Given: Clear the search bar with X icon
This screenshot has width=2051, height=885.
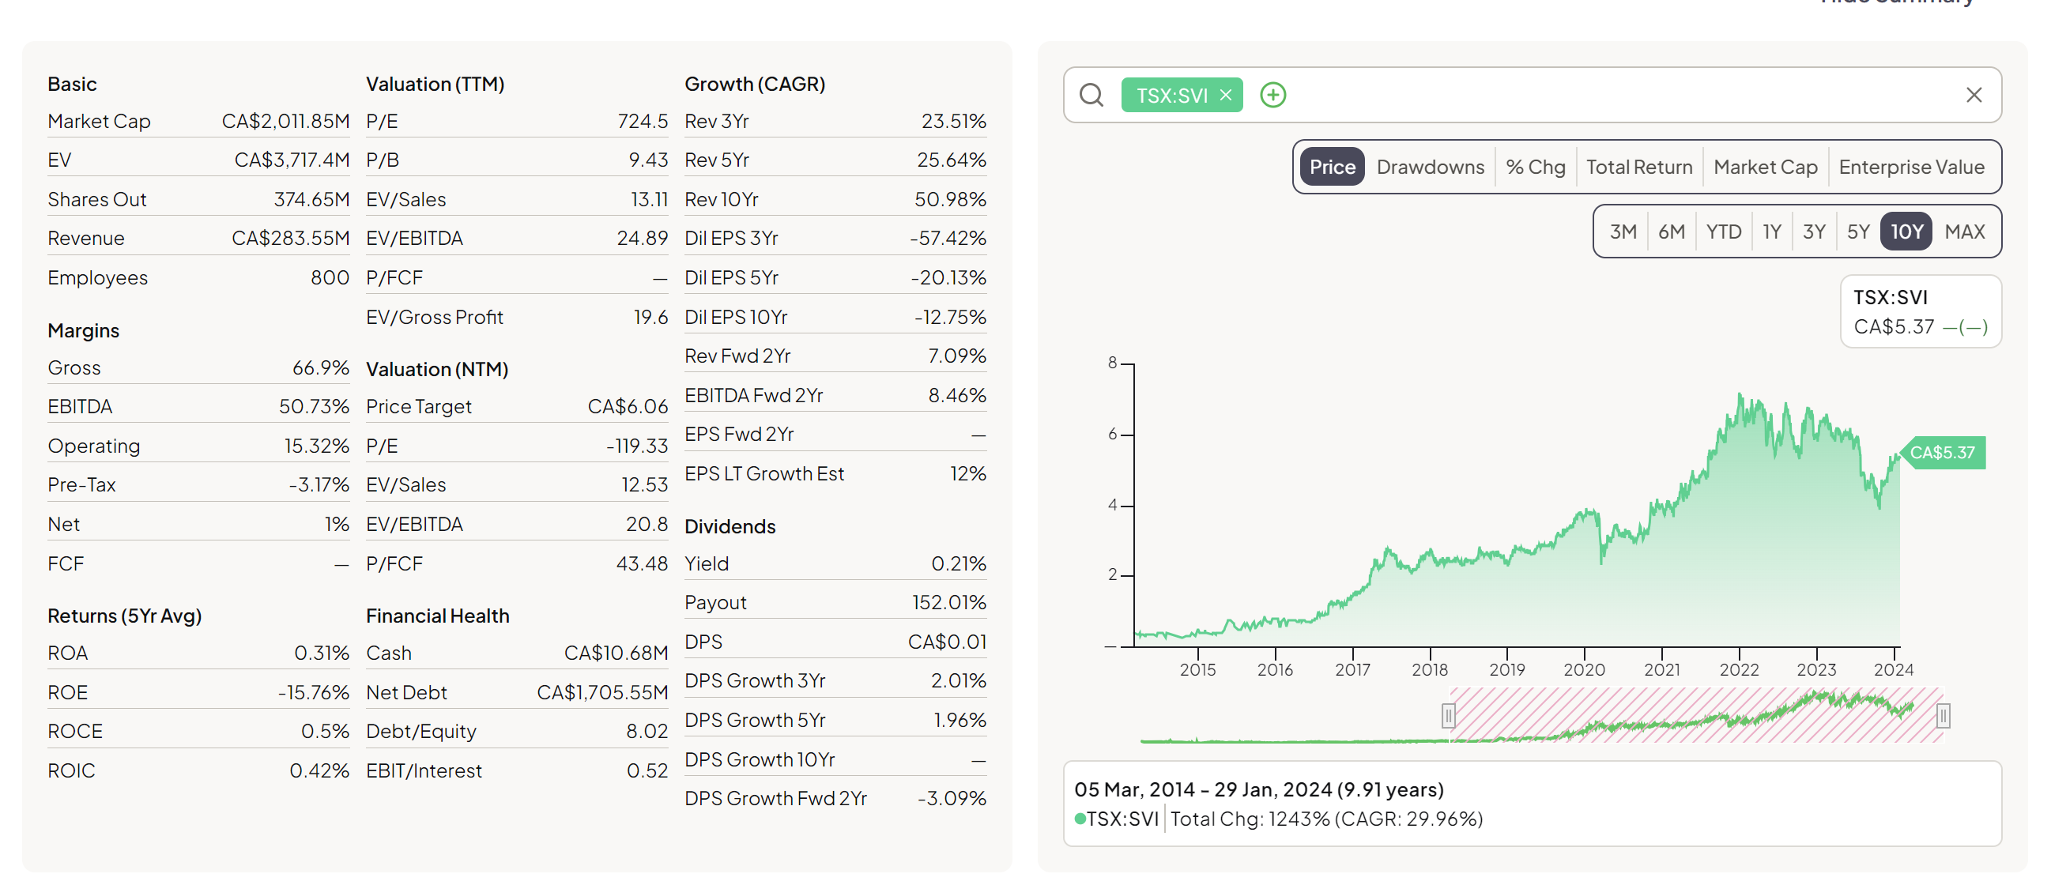Looking at the screenshot, I should 1973,96.
